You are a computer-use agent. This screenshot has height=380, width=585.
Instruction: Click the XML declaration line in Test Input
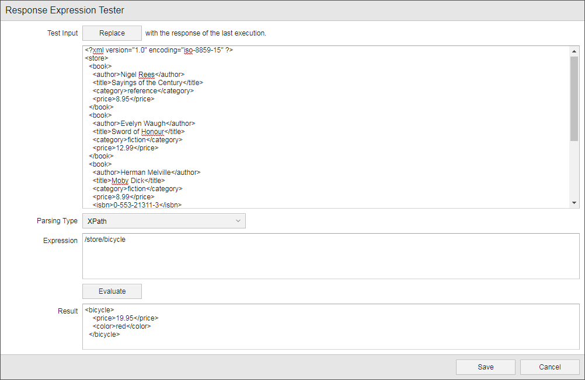pyautogui.click(x=159, y=50)
